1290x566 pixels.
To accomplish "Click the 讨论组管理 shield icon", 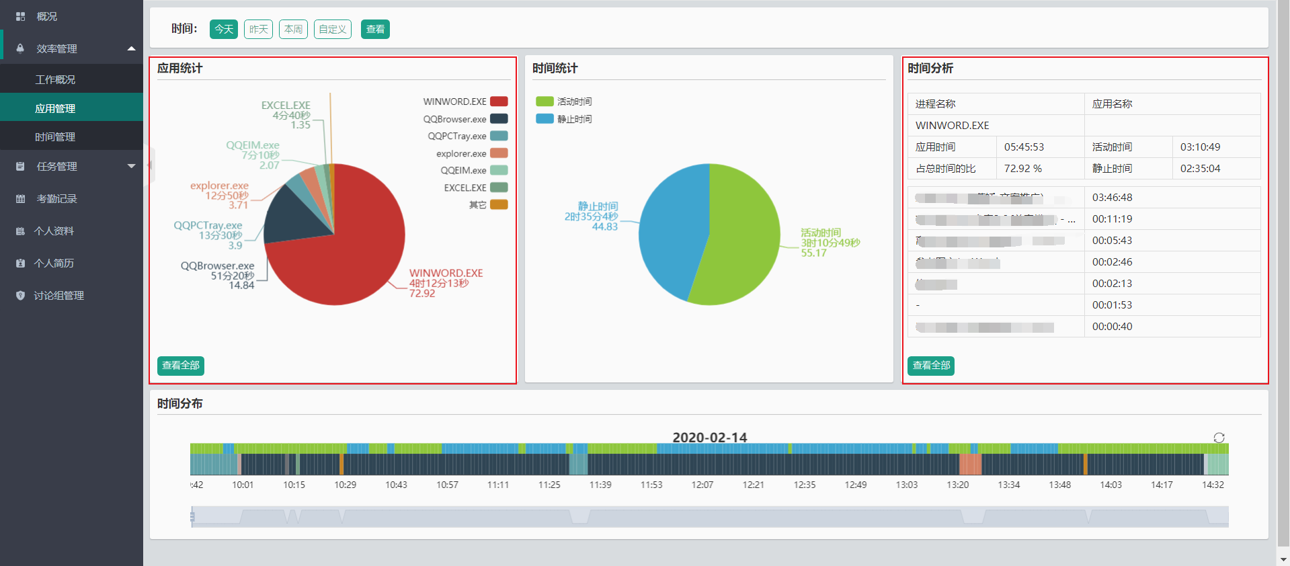I will point(20,295).
